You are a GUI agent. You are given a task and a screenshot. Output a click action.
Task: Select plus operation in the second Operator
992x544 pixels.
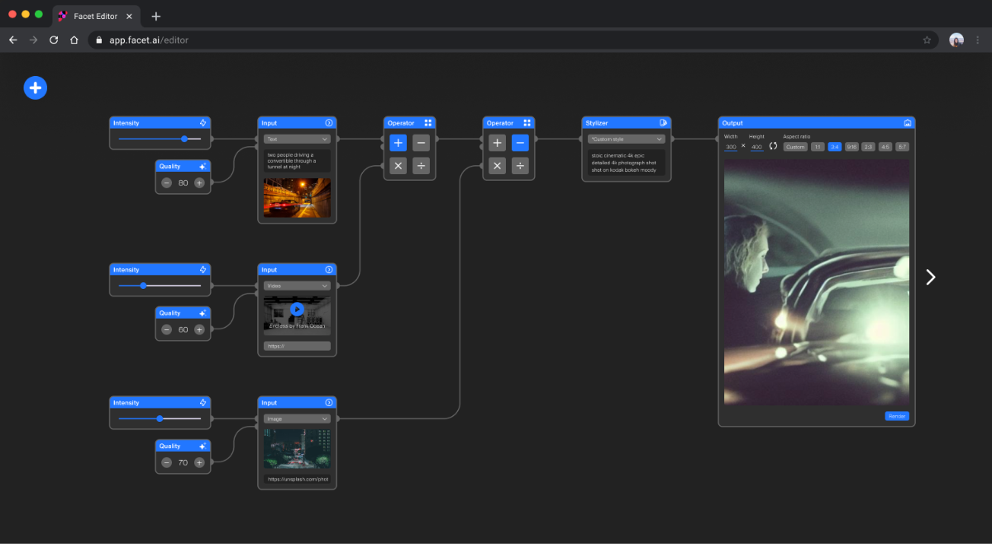497,143
